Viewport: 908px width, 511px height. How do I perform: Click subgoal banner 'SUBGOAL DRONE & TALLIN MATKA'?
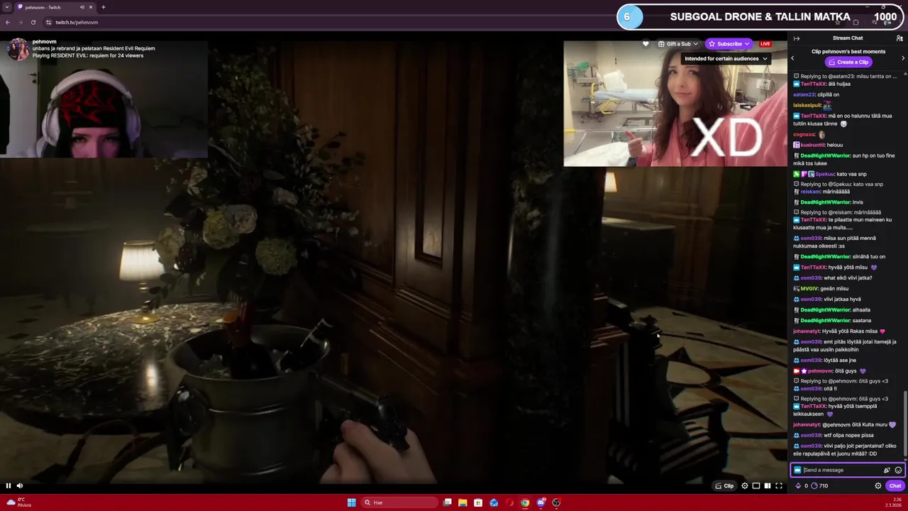point(760,16)
